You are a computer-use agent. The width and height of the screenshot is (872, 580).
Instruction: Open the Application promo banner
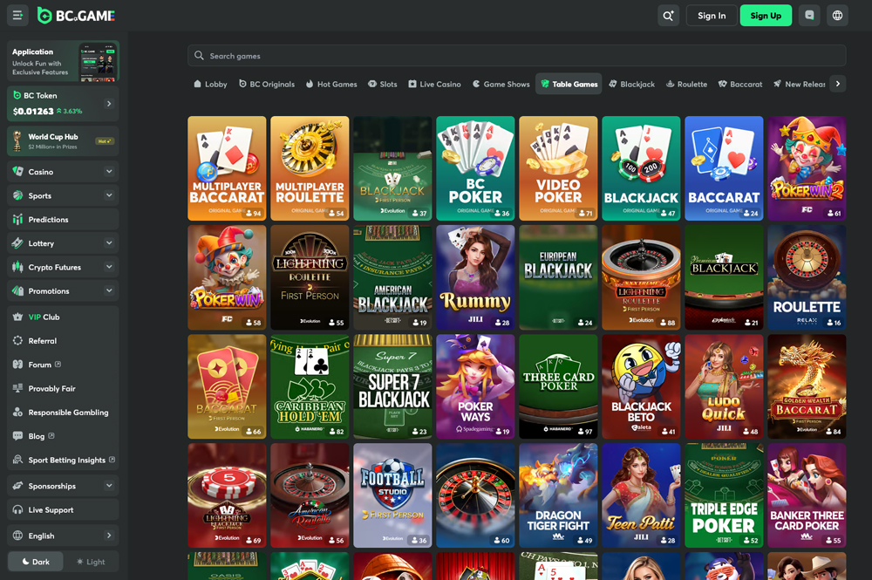pyautogui.click(x=63, y=61)
